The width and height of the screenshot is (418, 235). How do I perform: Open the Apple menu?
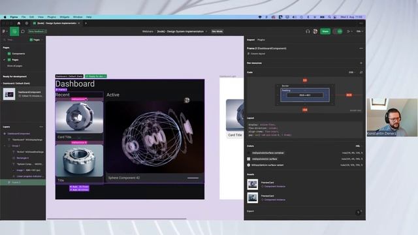[x=5, y=17]
